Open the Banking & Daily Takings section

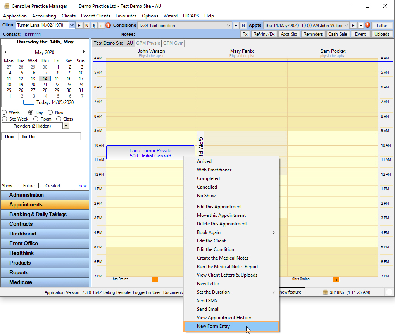click(38, 214)
